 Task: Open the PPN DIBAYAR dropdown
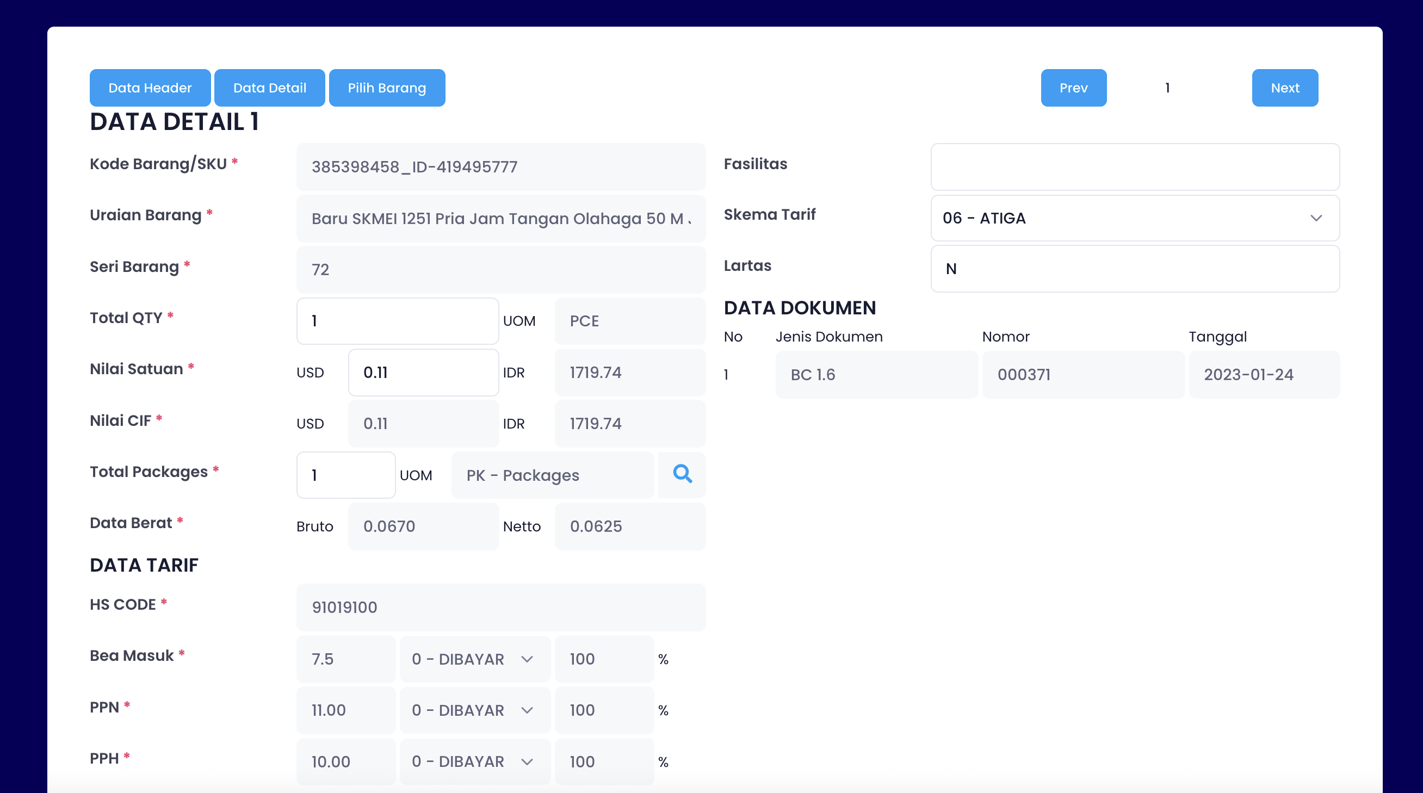(474, 710)
